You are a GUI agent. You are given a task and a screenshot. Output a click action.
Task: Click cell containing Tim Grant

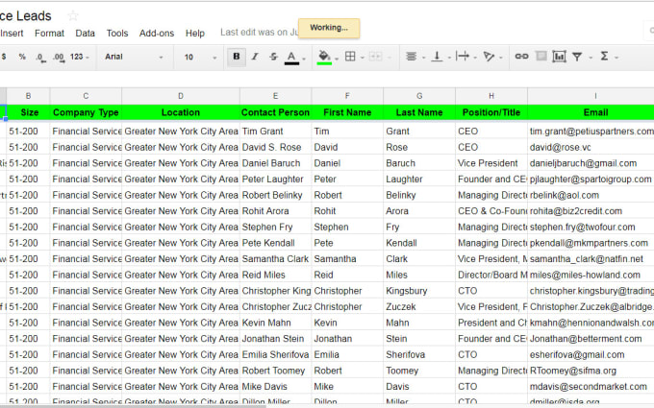coord(275,132)
